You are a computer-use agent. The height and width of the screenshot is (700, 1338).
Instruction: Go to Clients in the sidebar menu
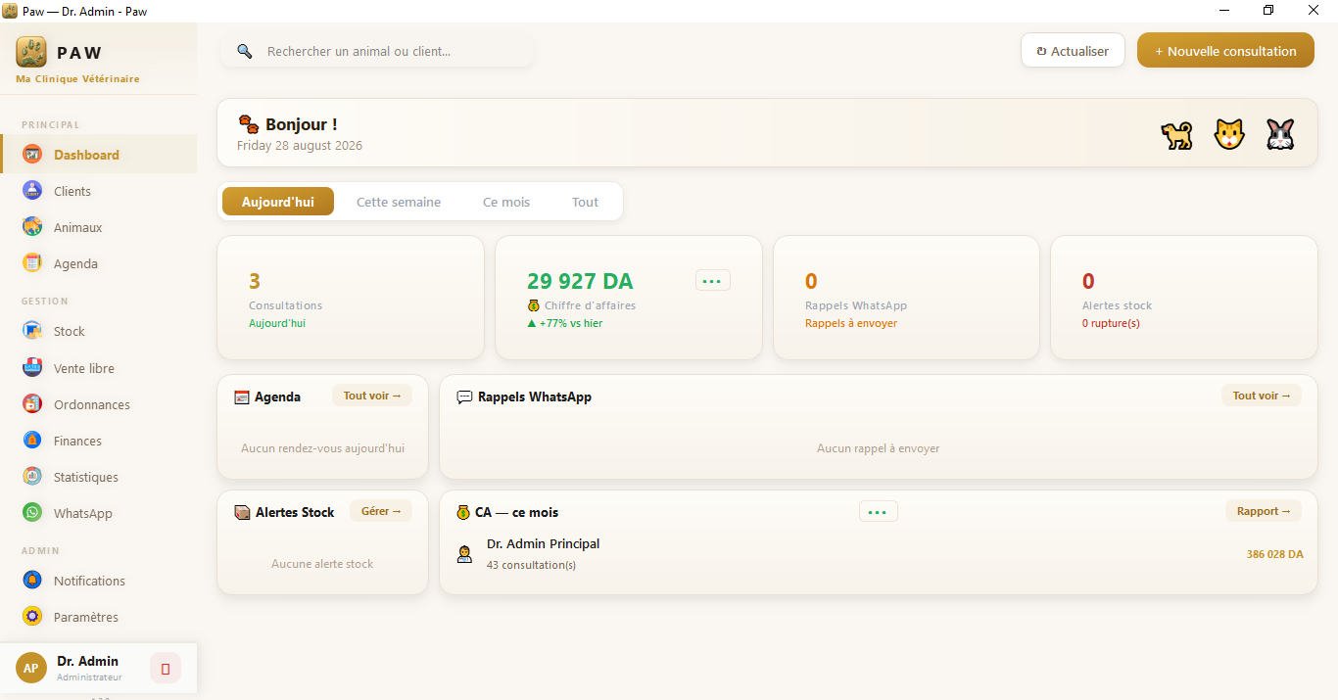pyautogui.click(x=98, y=191)
